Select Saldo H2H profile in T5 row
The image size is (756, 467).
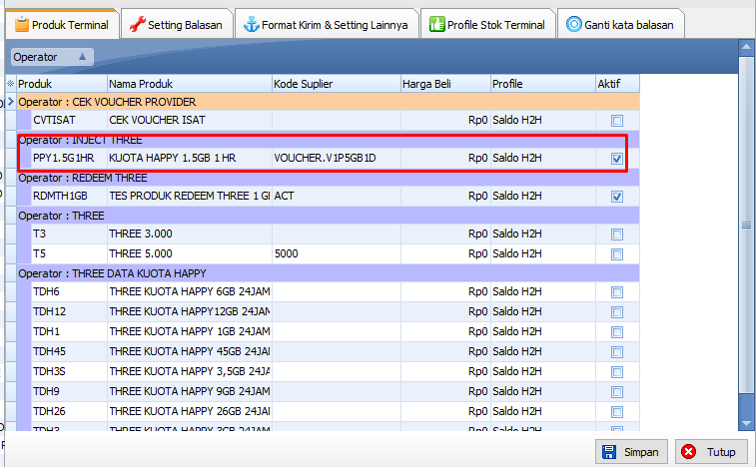pyautogui.click(x=543, y=253)
